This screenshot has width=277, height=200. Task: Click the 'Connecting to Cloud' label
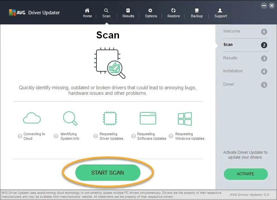tap(34, 136)
